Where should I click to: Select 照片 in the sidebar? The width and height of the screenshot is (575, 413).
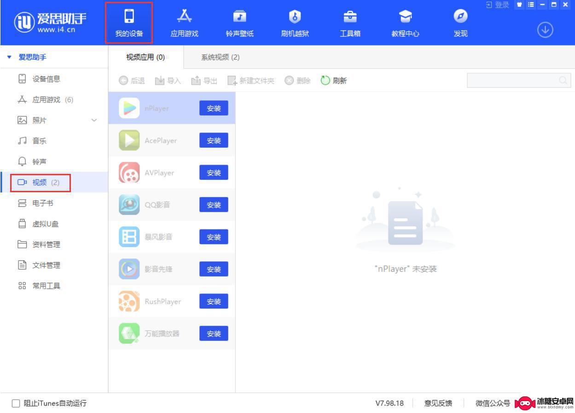[54, 120]
